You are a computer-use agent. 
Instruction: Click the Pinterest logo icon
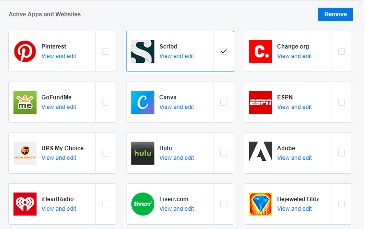25,51
